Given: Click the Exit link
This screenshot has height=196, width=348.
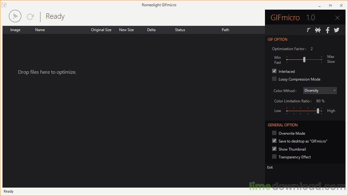Looking at the screenshot, I should pyautogui.click(x=270, y=167).
